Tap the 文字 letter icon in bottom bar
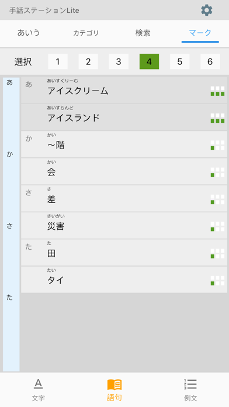Image resolution: width=229 pixels, height=407 pixels. pyautogui.click(x=38, y=384)
